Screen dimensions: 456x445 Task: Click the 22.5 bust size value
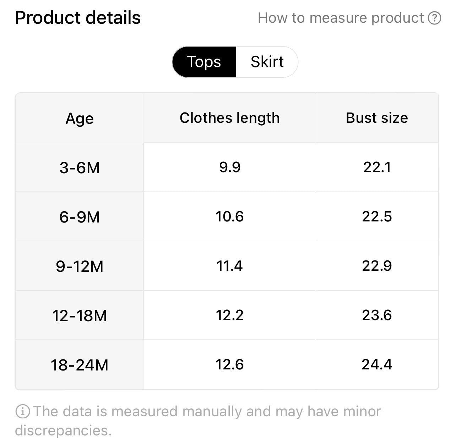click(377, 216)
